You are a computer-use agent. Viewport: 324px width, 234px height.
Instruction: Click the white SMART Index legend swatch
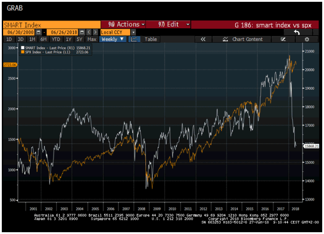pyautogui.click(x=22, y=48)
